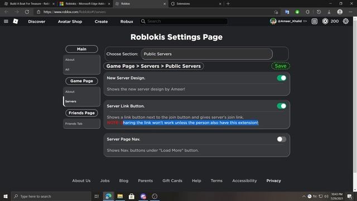
Task: Enable the Server Page Nav toggle
Action: point(282,139)
